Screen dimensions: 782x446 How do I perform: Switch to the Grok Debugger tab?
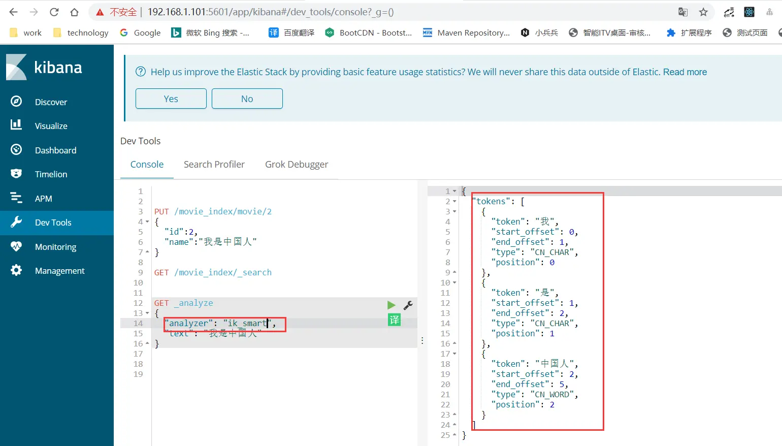[297, 165]
